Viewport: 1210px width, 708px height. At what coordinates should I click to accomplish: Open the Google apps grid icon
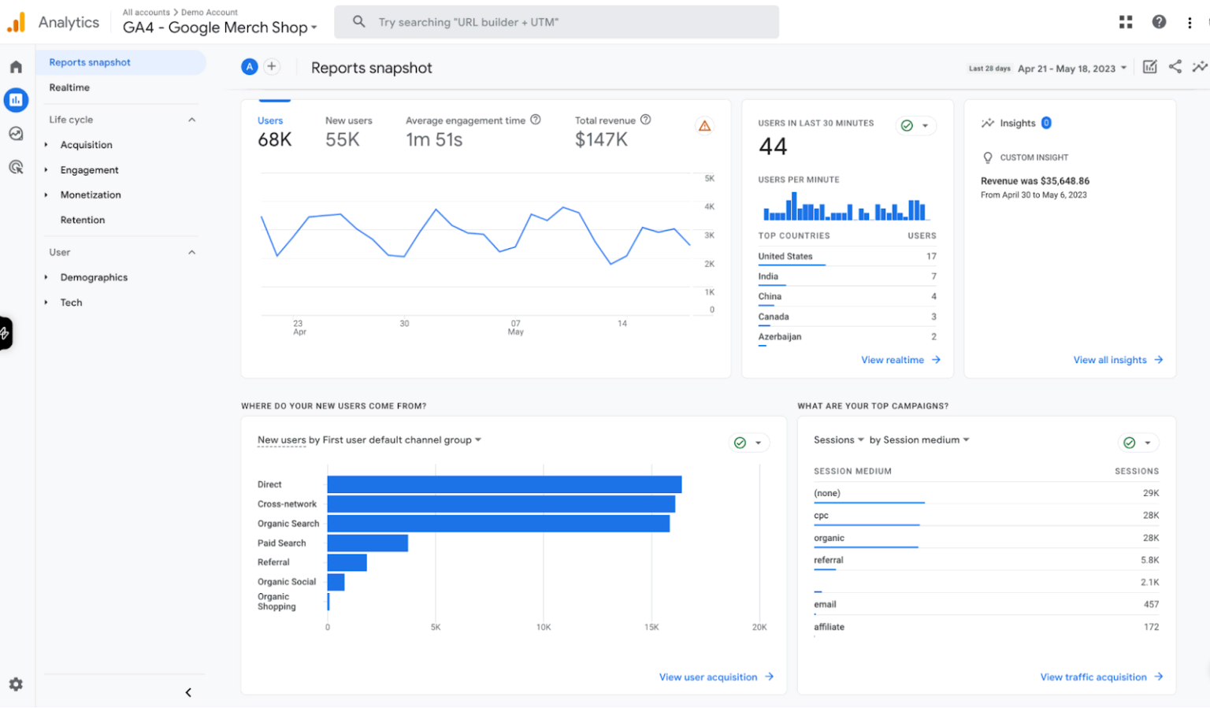coord(1125,21)
